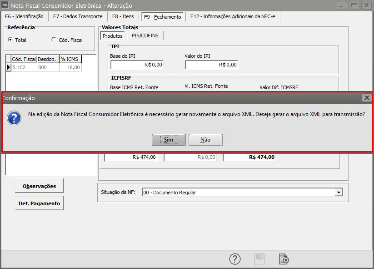Select the Cód. Fiscal radio button
The height and width of the screenshot is (269, 374).
[x=54, y=40]
